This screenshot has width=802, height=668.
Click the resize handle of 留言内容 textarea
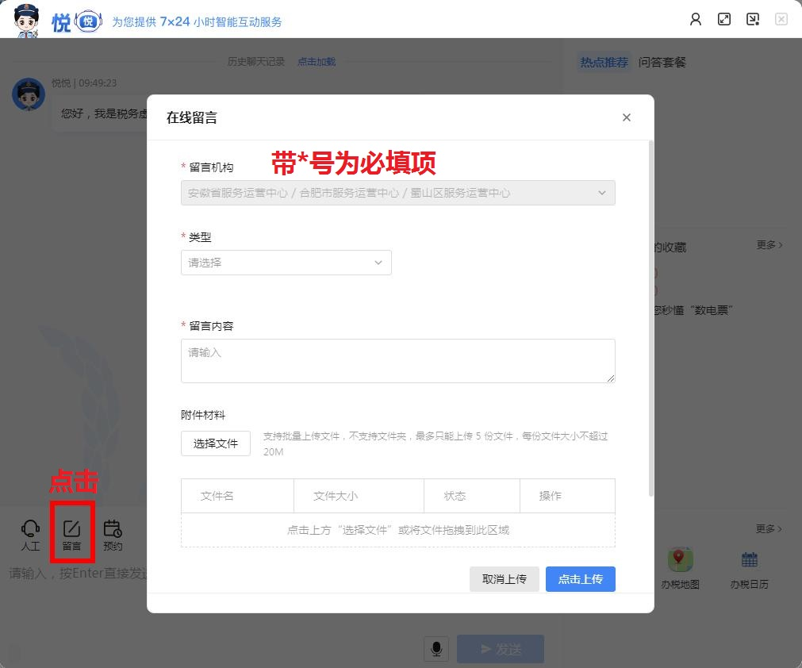pyautogui.click(x=611, y=378)
